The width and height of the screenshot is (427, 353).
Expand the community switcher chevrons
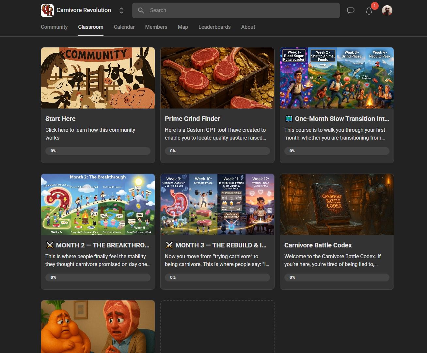121,10
